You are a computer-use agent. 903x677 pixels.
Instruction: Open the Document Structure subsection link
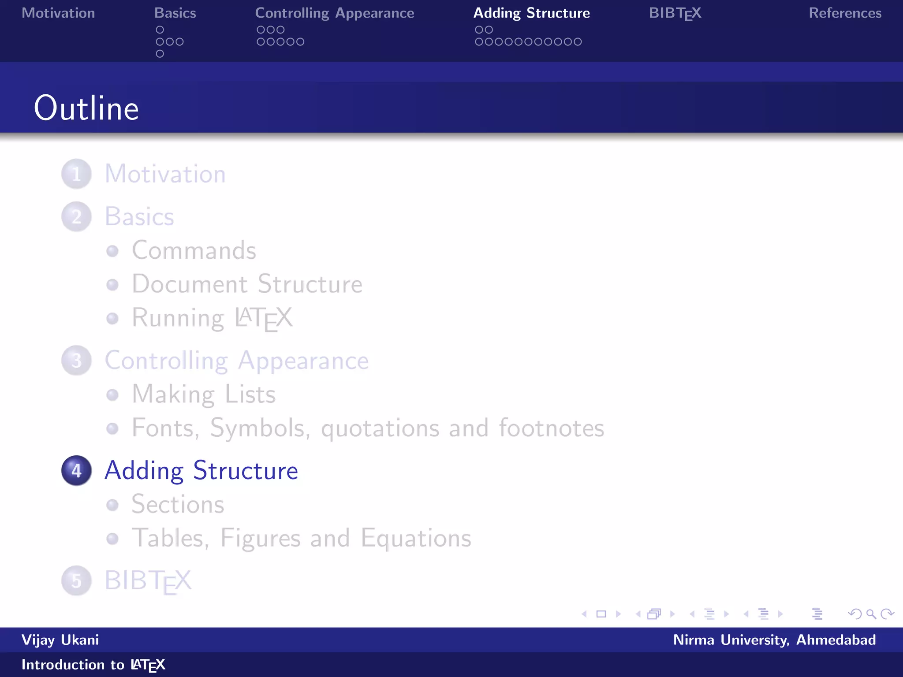(x=247, y=284)
